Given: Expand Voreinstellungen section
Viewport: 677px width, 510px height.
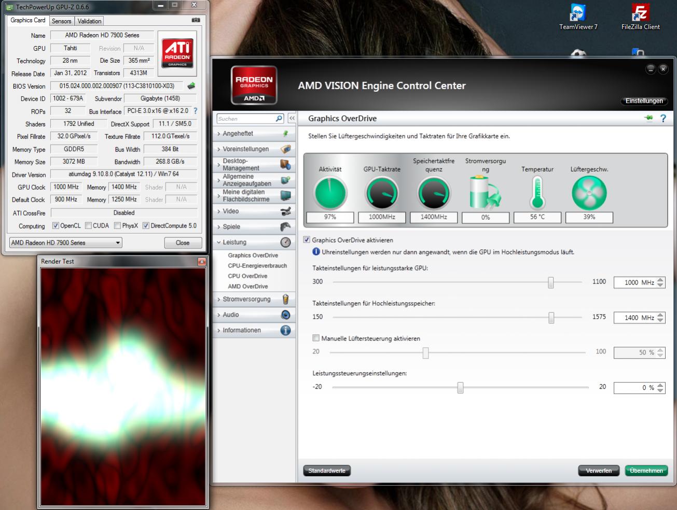Looking at the screenshot, I should 253,149.
